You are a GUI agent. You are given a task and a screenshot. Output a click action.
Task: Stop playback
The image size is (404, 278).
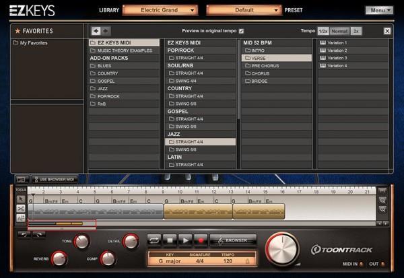point(170,240)
